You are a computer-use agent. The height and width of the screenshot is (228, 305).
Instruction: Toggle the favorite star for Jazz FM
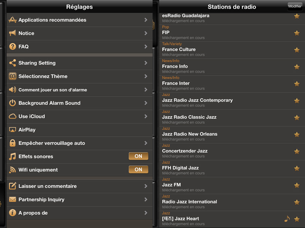(x=297, y=185)
